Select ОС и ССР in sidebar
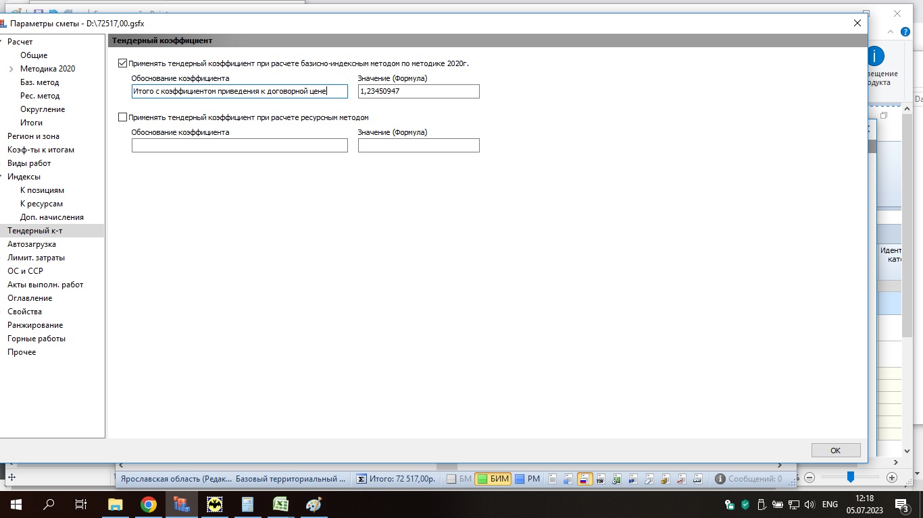The height and width of the screenshot is (518, 923). [x=25, y=271]
